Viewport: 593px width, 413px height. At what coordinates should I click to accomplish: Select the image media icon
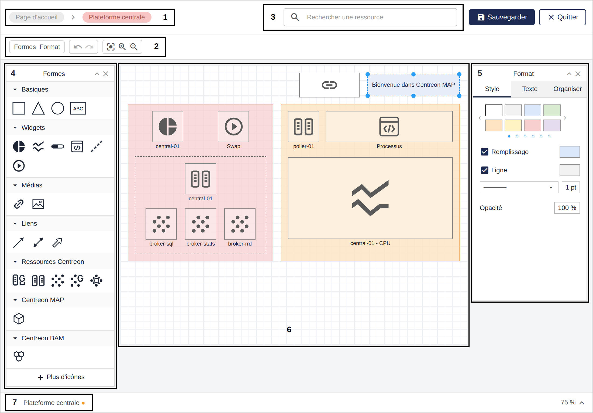click(38, 204)
